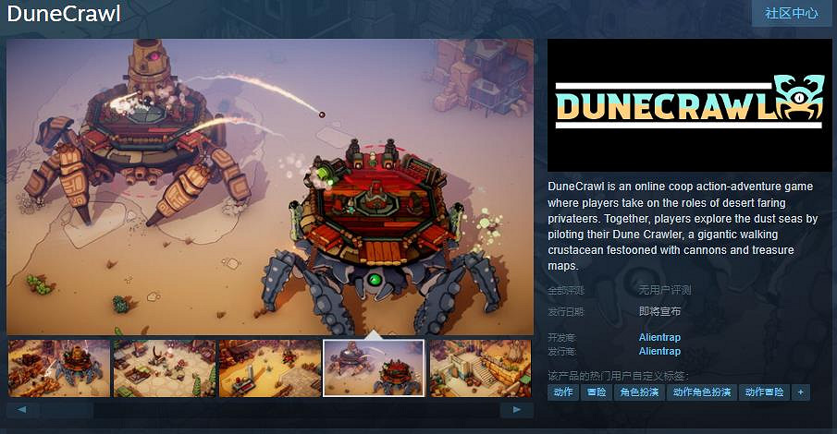
Task: Open second thumbnail showing town plaza
Action: click(165, 368)
